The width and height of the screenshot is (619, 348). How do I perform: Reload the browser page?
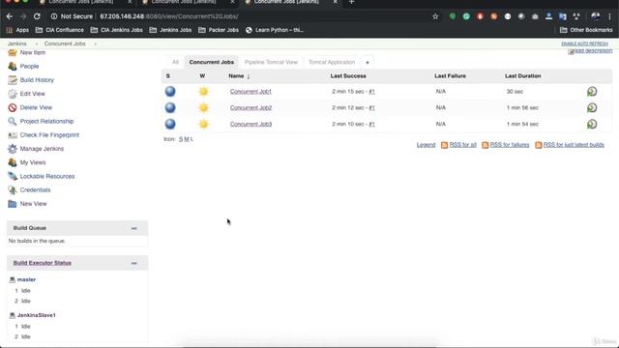click(x=37, y=16)
